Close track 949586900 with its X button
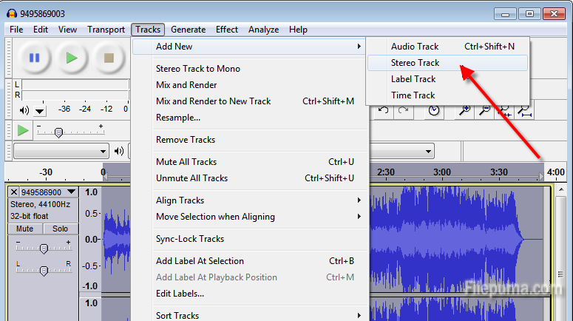The width and height of the screenshot is (573, 321). coord(14,192)
